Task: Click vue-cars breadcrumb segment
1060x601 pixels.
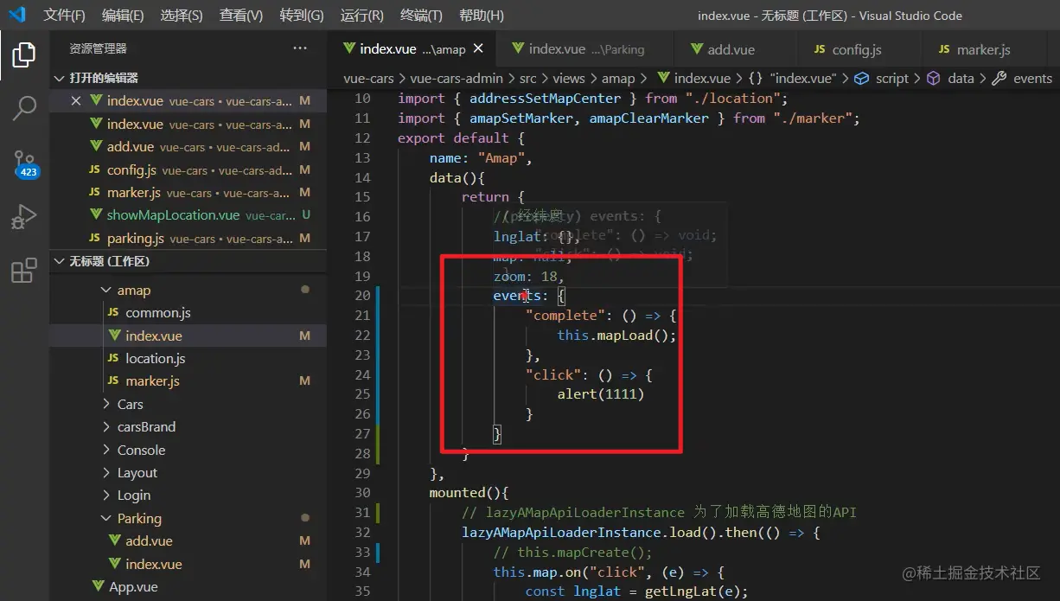Action: [x=368, y=78]
